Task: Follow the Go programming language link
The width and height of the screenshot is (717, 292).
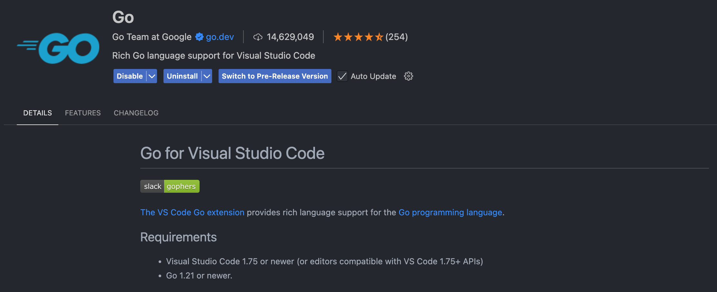Action: (x=450, y=212)
